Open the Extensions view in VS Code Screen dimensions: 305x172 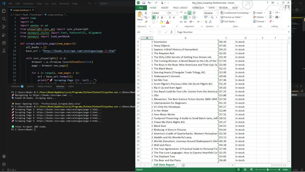(4, 43)
